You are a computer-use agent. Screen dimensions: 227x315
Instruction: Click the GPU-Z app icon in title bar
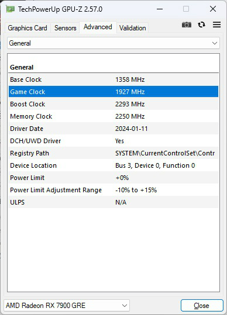10,9
